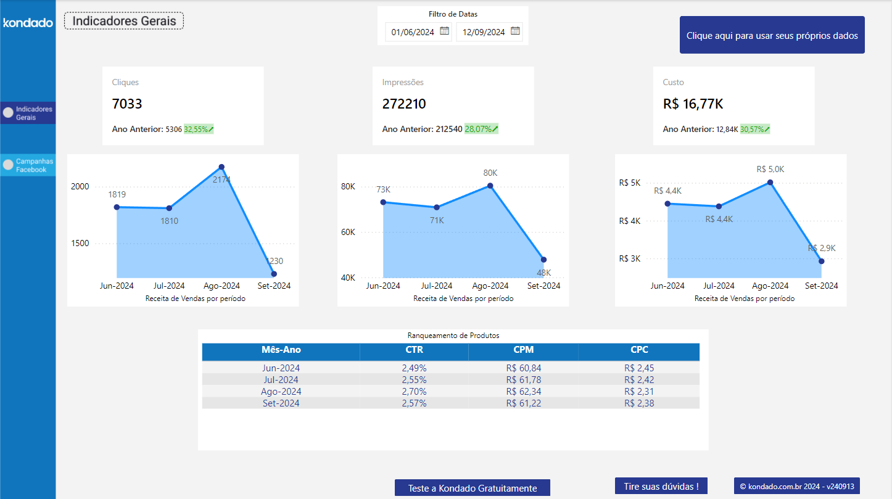
Task: Click the circle icon beside Indicadores Gerais
Action: (x=7, y=113)
